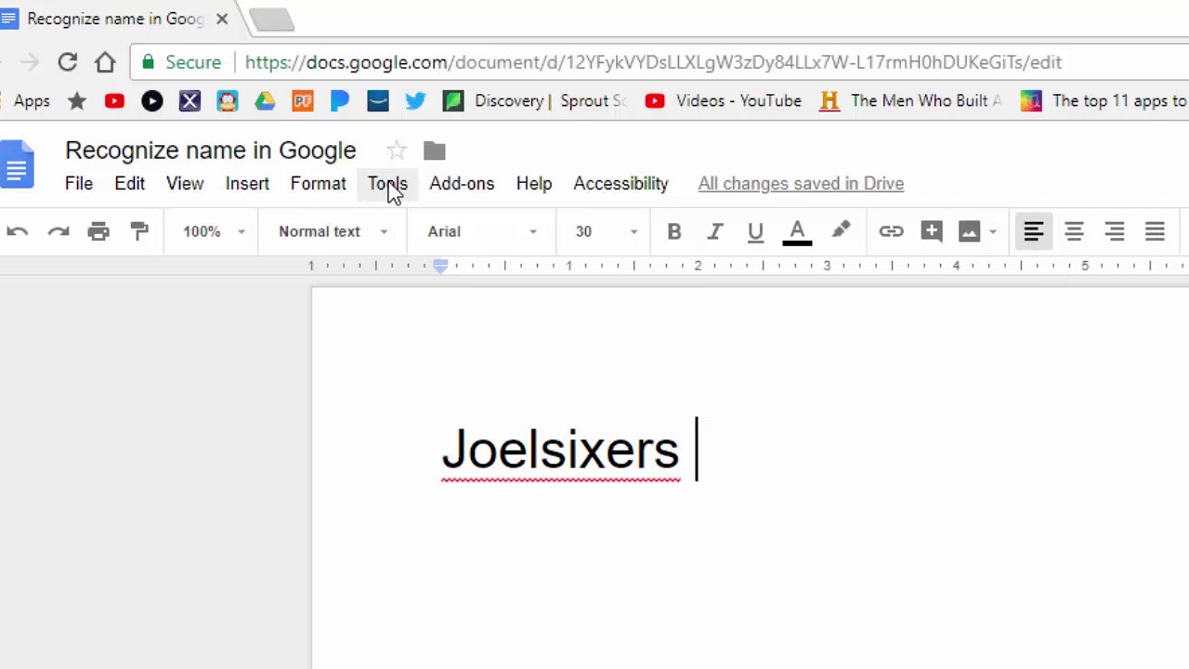Click the Print icon
This screenshot has height=669, width=1189.
(x=98, y=231)
